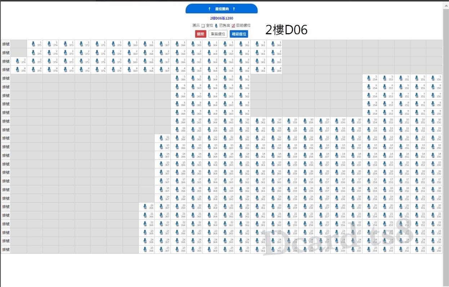Click the sold-seat person icon in legend
This screenshot has height=287, width=449.
coord(216,26)
